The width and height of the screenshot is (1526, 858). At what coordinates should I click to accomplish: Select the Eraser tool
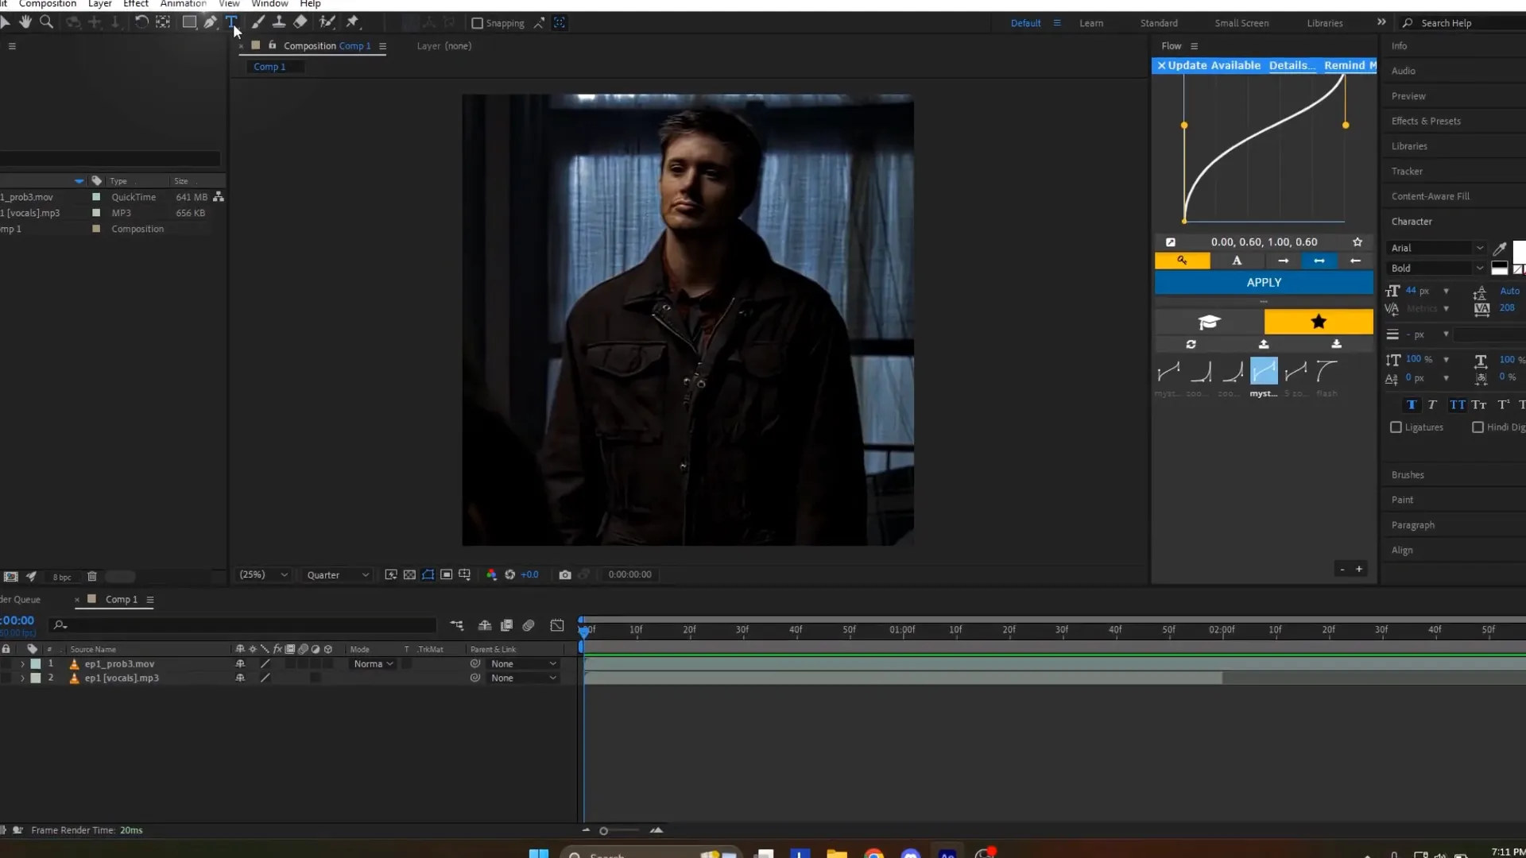coord(300,22)
